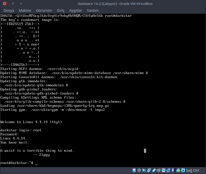206x174 pixels.
Task: Click the audio status icon
Action: click(x=144, y=170)
